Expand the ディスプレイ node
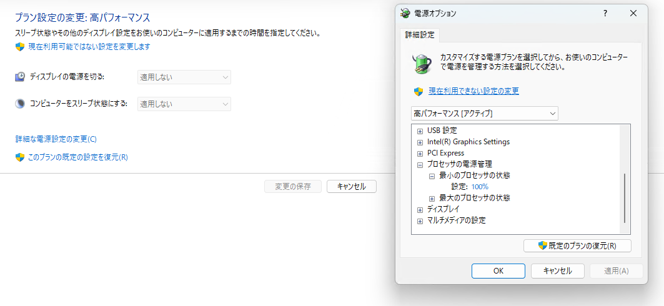This screenshot has width=664, height=306. click(x=420, y=209)
